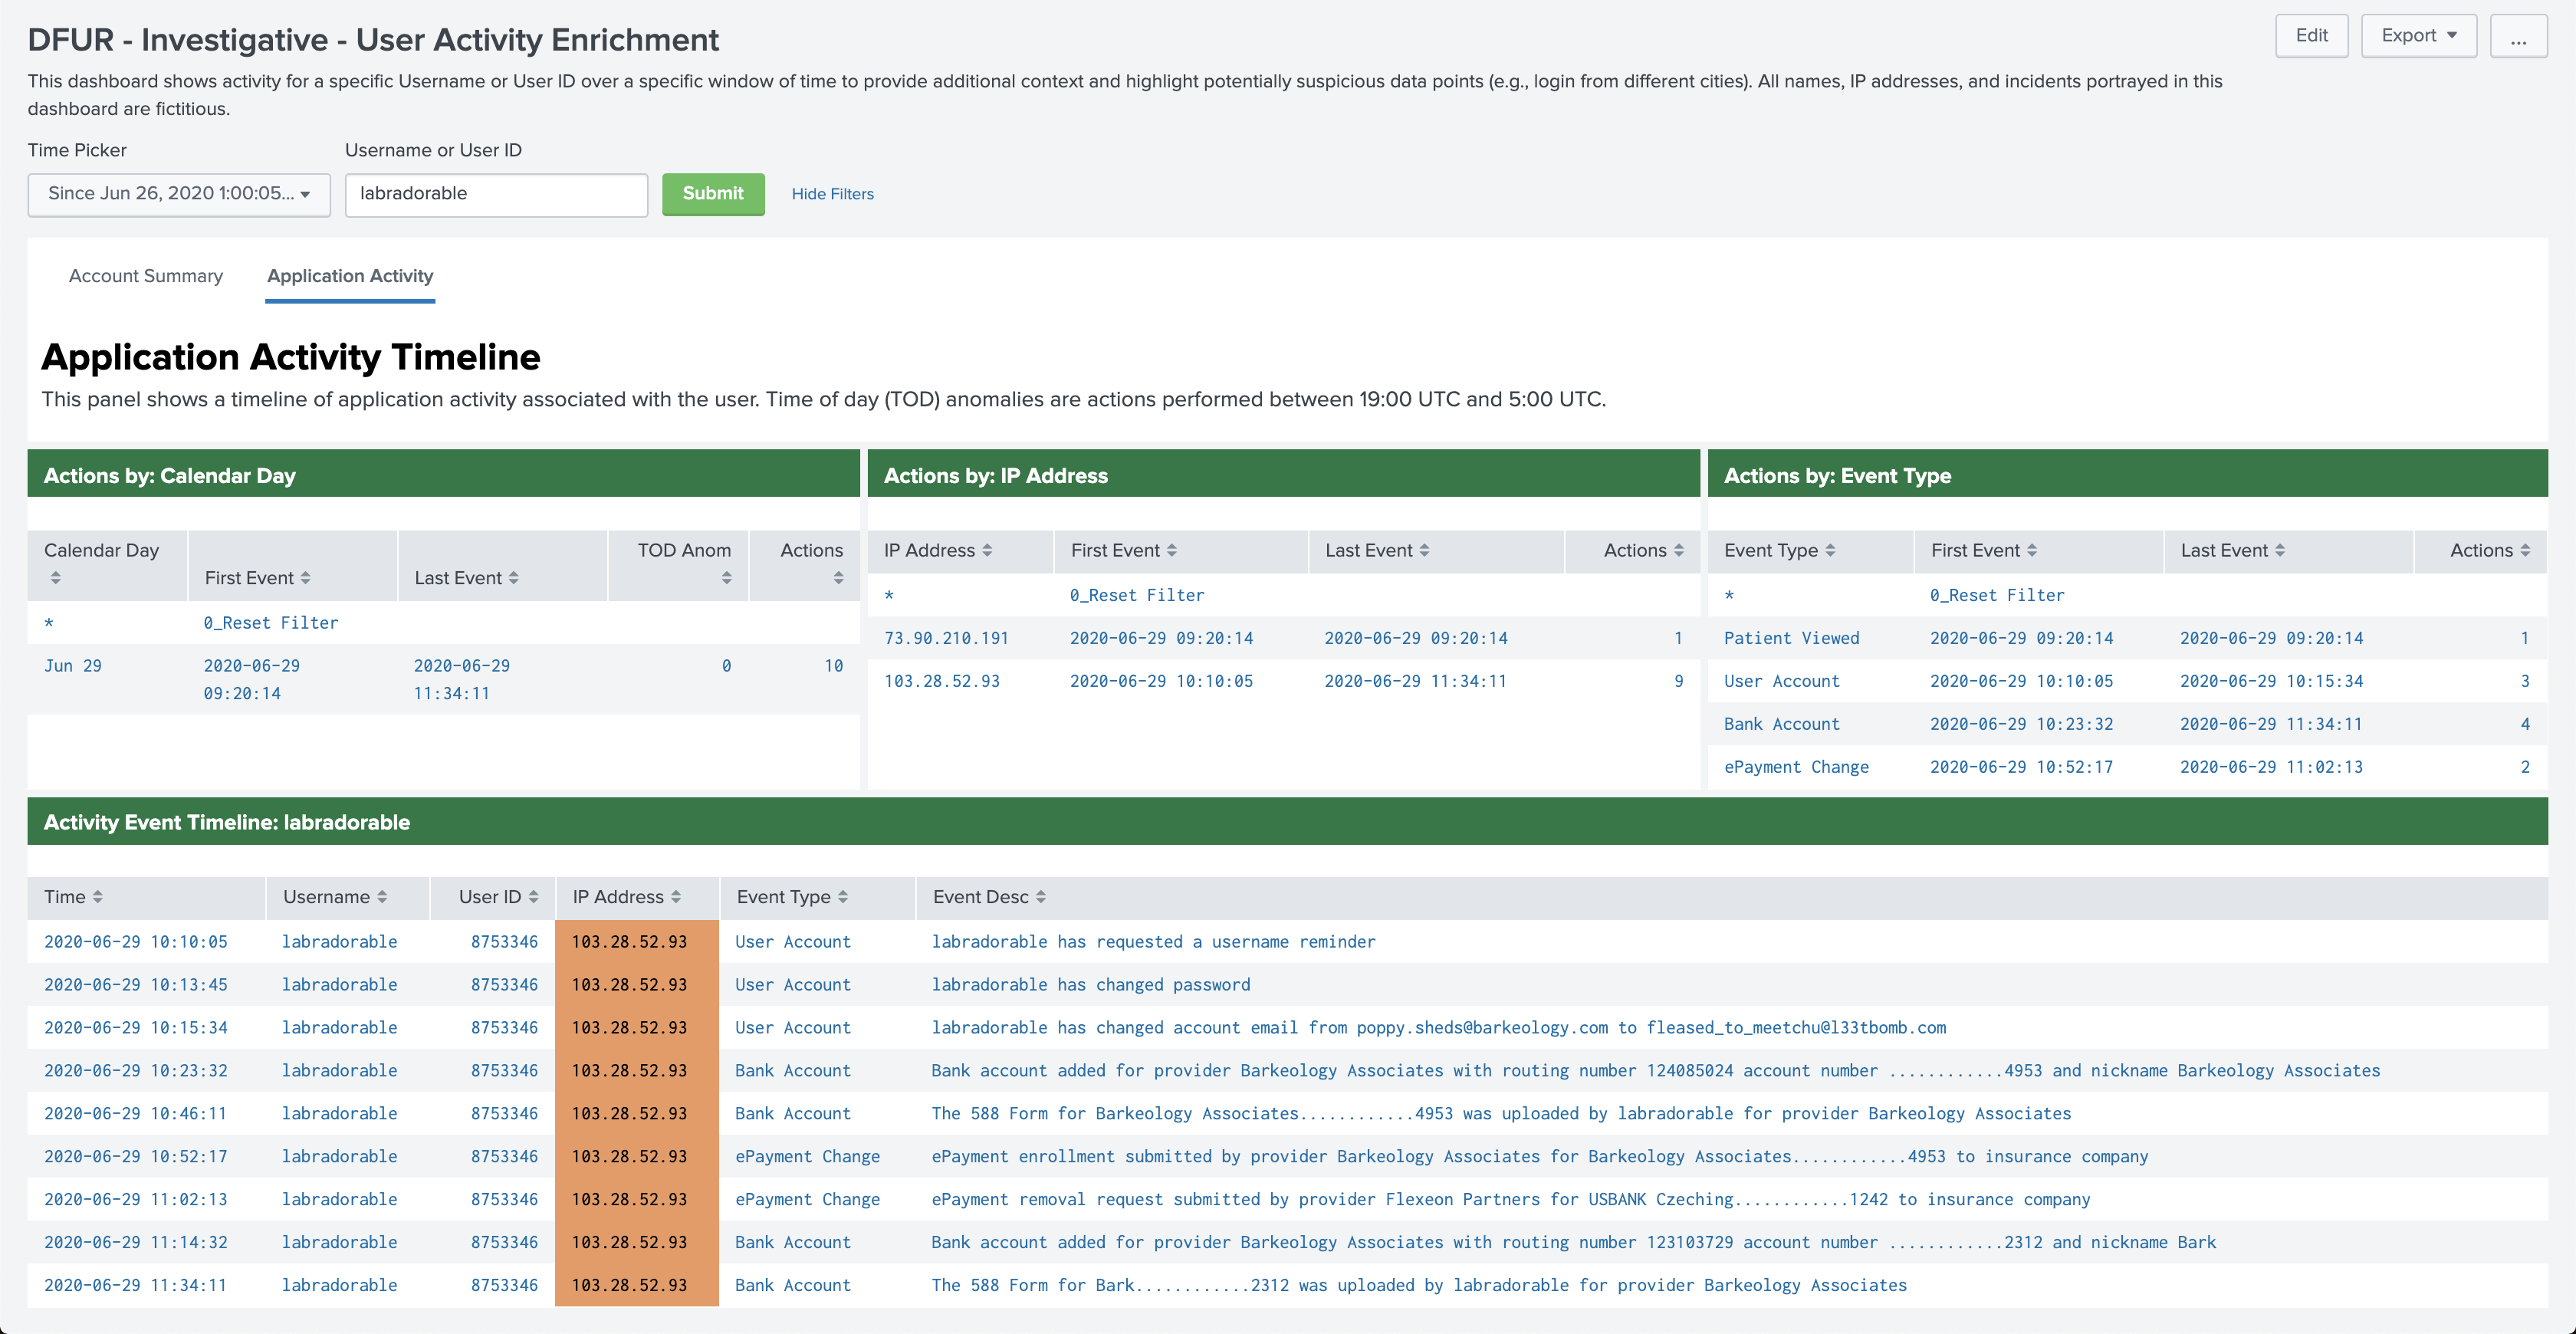Viewport: 2576px width, 1334px height.
Task: Sort Event Type table by Event Type
Action: click(x=1830, y=550)
